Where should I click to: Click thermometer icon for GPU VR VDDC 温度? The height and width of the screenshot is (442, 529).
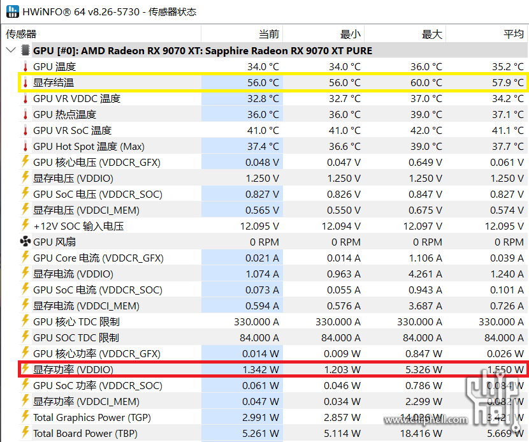click(25, 98)
